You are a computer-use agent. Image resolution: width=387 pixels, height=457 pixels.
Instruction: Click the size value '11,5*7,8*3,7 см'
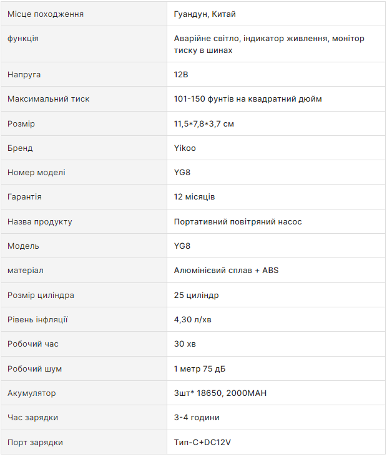coord(204,124)
